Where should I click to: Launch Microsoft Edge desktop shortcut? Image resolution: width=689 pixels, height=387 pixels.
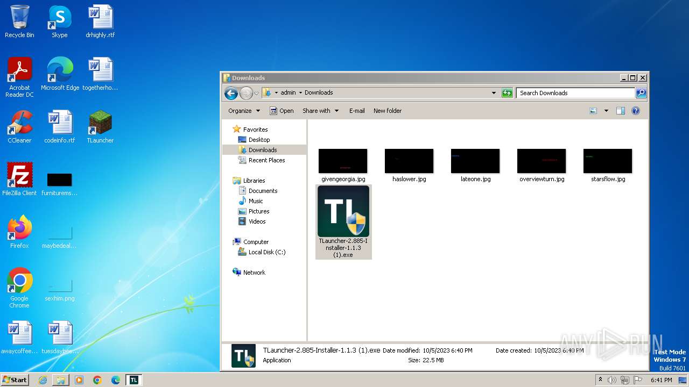click(60, 74)
